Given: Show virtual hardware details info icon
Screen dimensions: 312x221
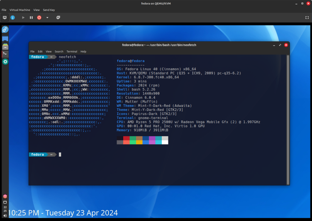Looking at the screenshot, I should (x=12, y=17).
